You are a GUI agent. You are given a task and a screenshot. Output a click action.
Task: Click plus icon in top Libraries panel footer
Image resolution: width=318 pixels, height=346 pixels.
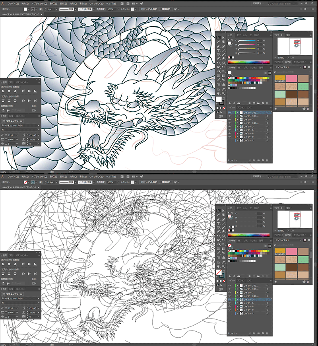275,109
